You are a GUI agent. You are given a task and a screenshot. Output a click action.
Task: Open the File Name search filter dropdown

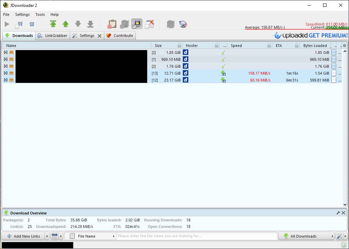91,236
